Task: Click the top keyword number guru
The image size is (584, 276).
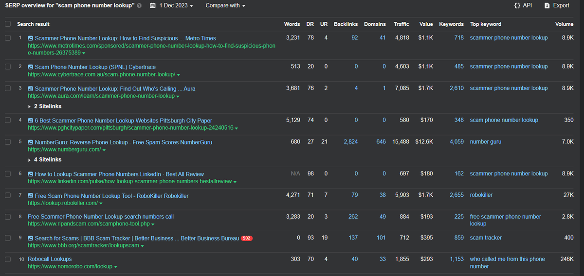Action: click(486, 142)
